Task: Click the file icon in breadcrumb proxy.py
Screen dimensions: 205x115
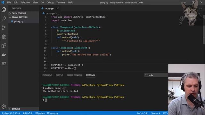Action: coord(44,13)
